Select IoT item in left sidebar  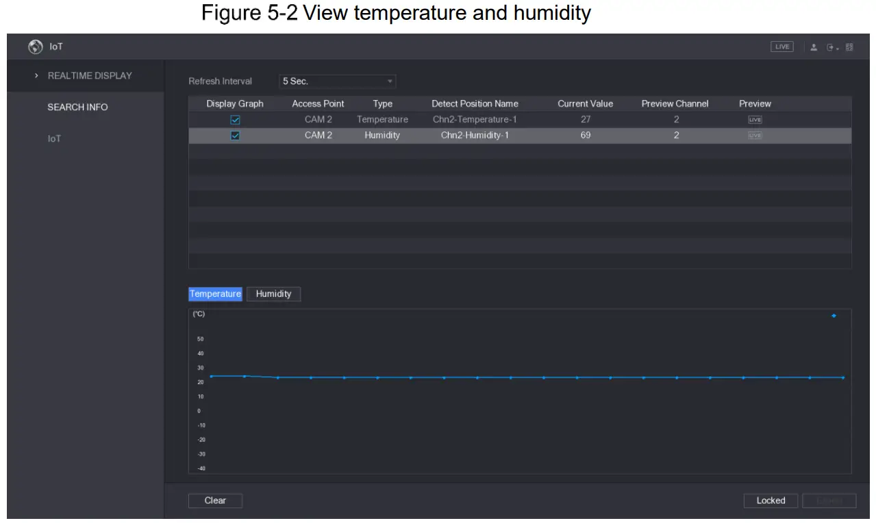(x=54, y=138)
